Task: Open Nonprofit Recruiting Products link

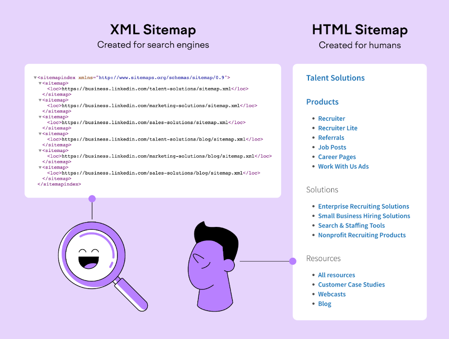Action: click(362, 235)
